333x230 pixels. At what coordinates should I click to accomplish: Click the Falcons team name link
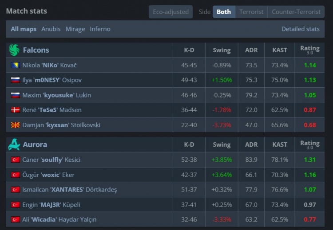click(x=36, y=50)
